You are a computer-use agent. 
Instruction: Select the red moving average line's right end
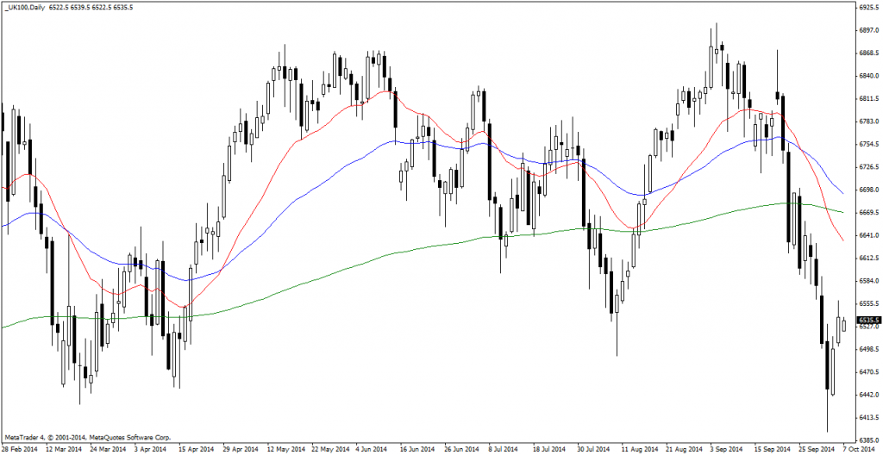point(842,240)
